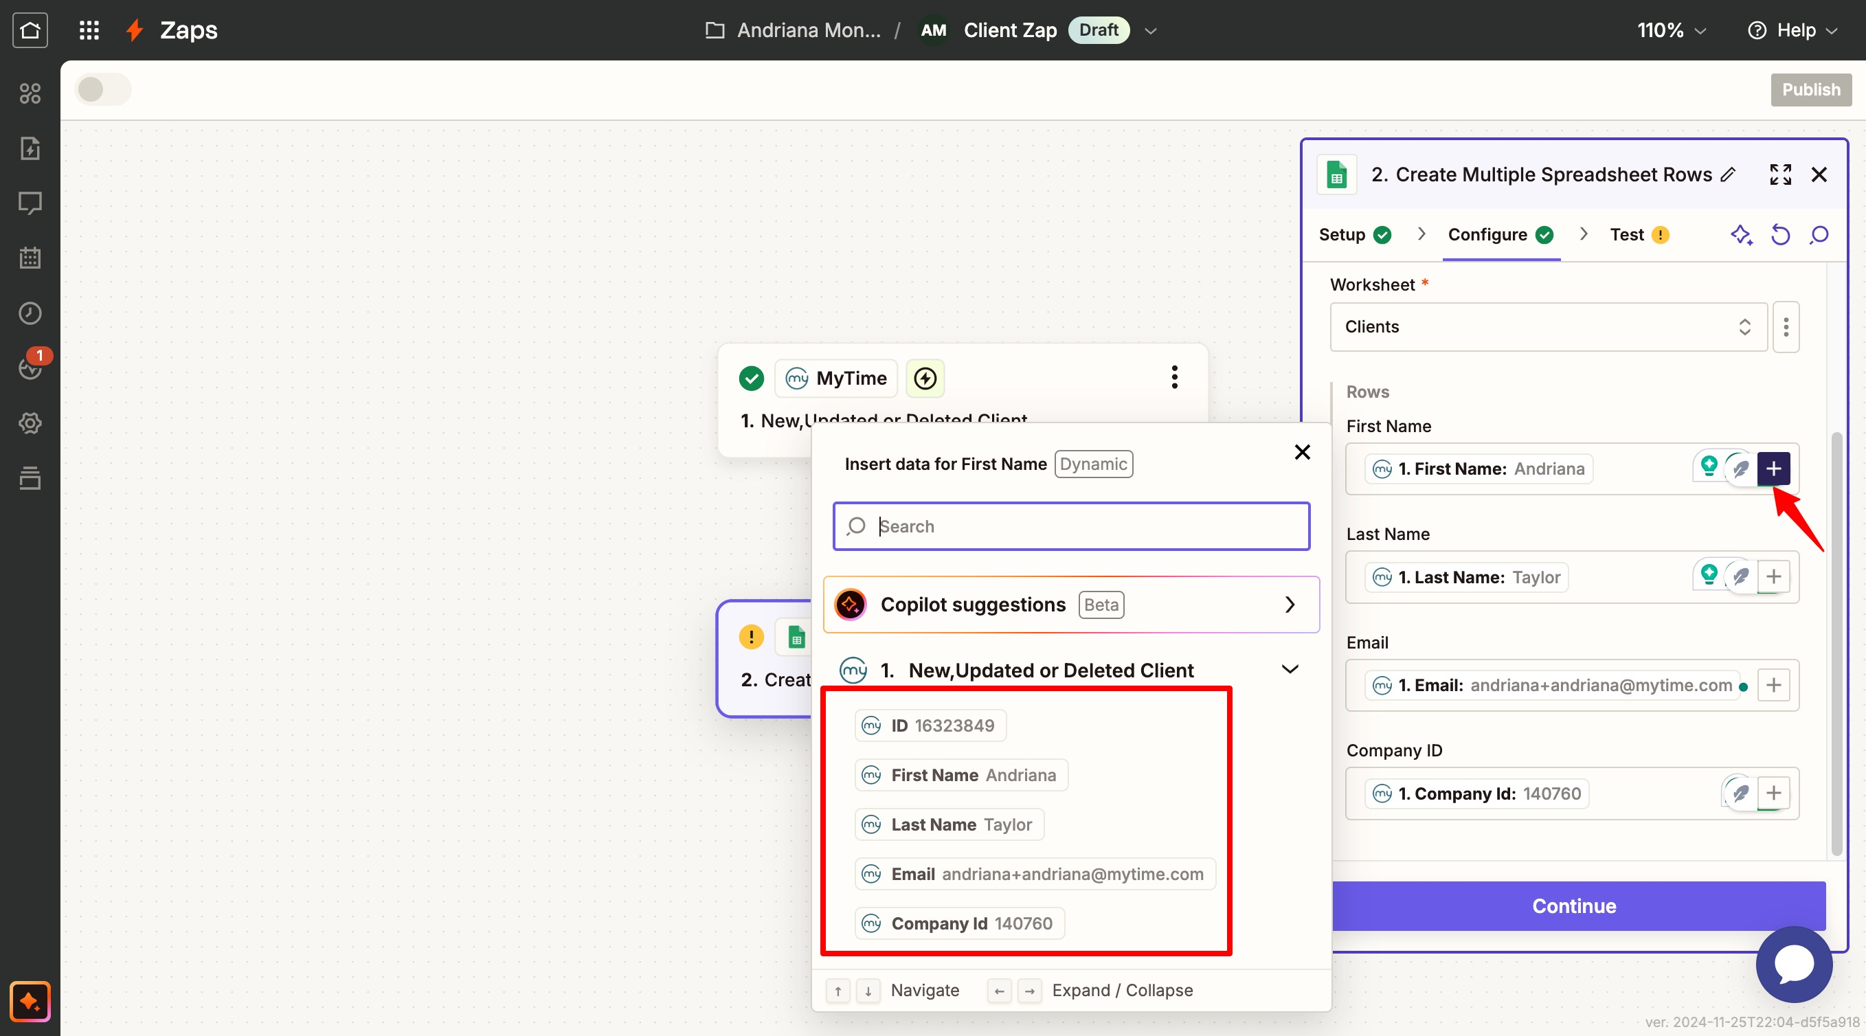Click the Search field in insert data popup

[x=1070, y=526]
